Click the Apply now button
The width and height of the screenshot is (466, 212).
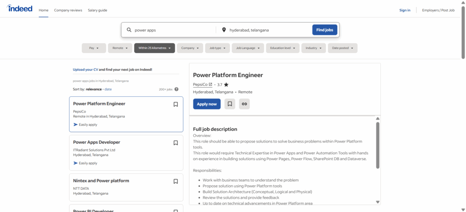(207, 104)
